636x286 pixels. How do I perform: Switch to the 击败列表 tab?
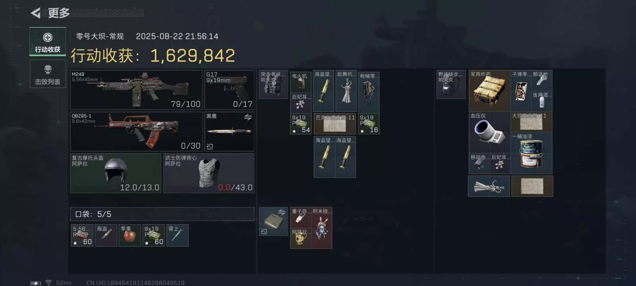[x=48, y=74]
